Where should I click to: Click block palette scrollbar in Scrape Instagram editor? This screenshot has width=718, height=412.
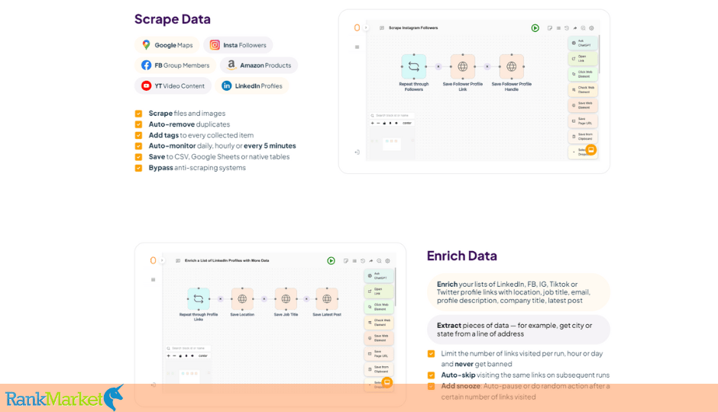(x=599, y=54)
